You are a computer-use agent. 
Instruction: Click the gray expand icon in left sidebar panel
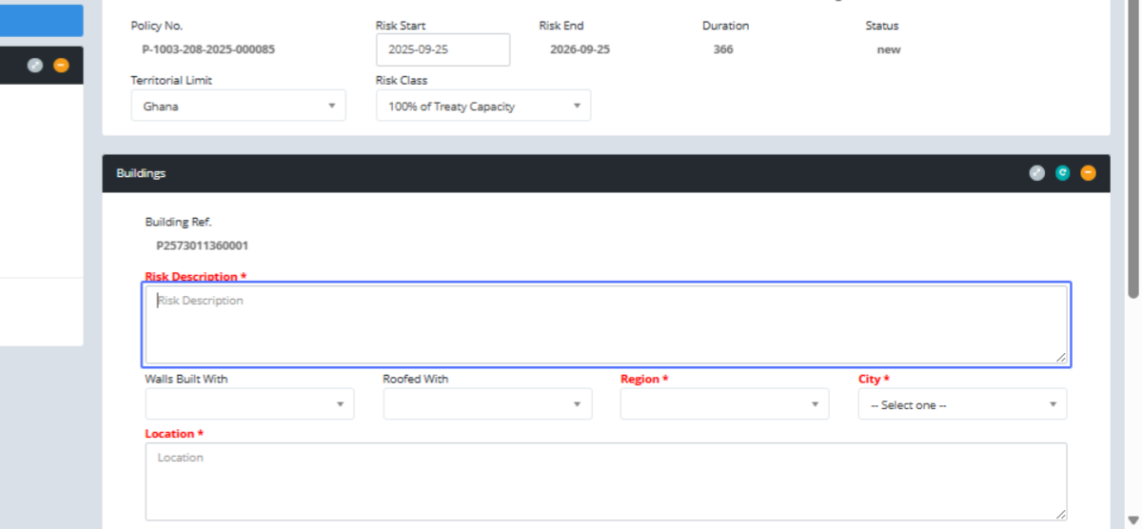pyautogui.click(x=35, y=66)
